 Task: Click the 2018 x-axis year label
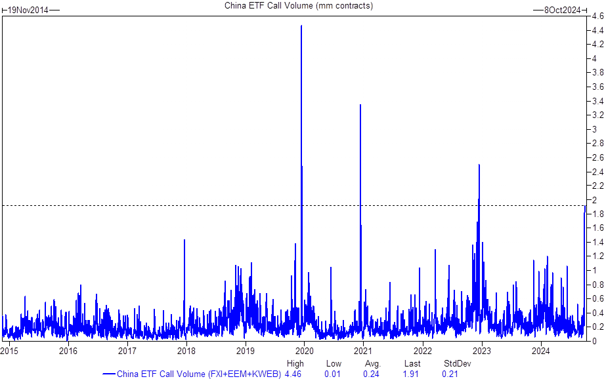click(x=186, y=351)
